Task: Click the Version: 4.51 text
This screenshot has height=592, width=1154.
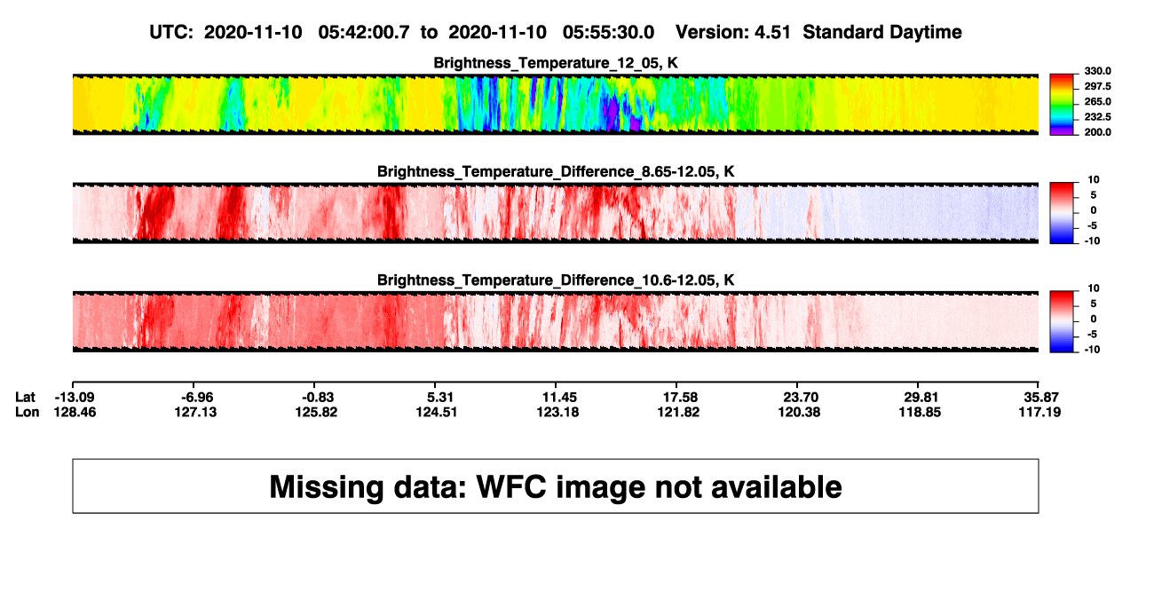Action: click(x=731, y=32)
